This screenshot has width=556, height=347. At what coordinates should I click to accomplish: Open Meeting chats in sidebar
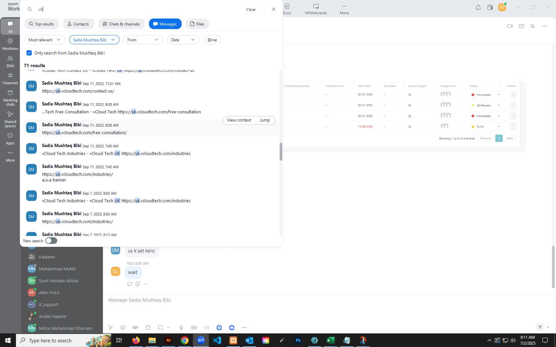pos(10,98)
